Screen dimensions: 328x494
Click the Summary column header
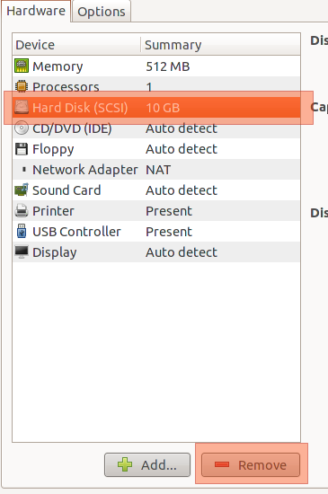tap(220, 44)
